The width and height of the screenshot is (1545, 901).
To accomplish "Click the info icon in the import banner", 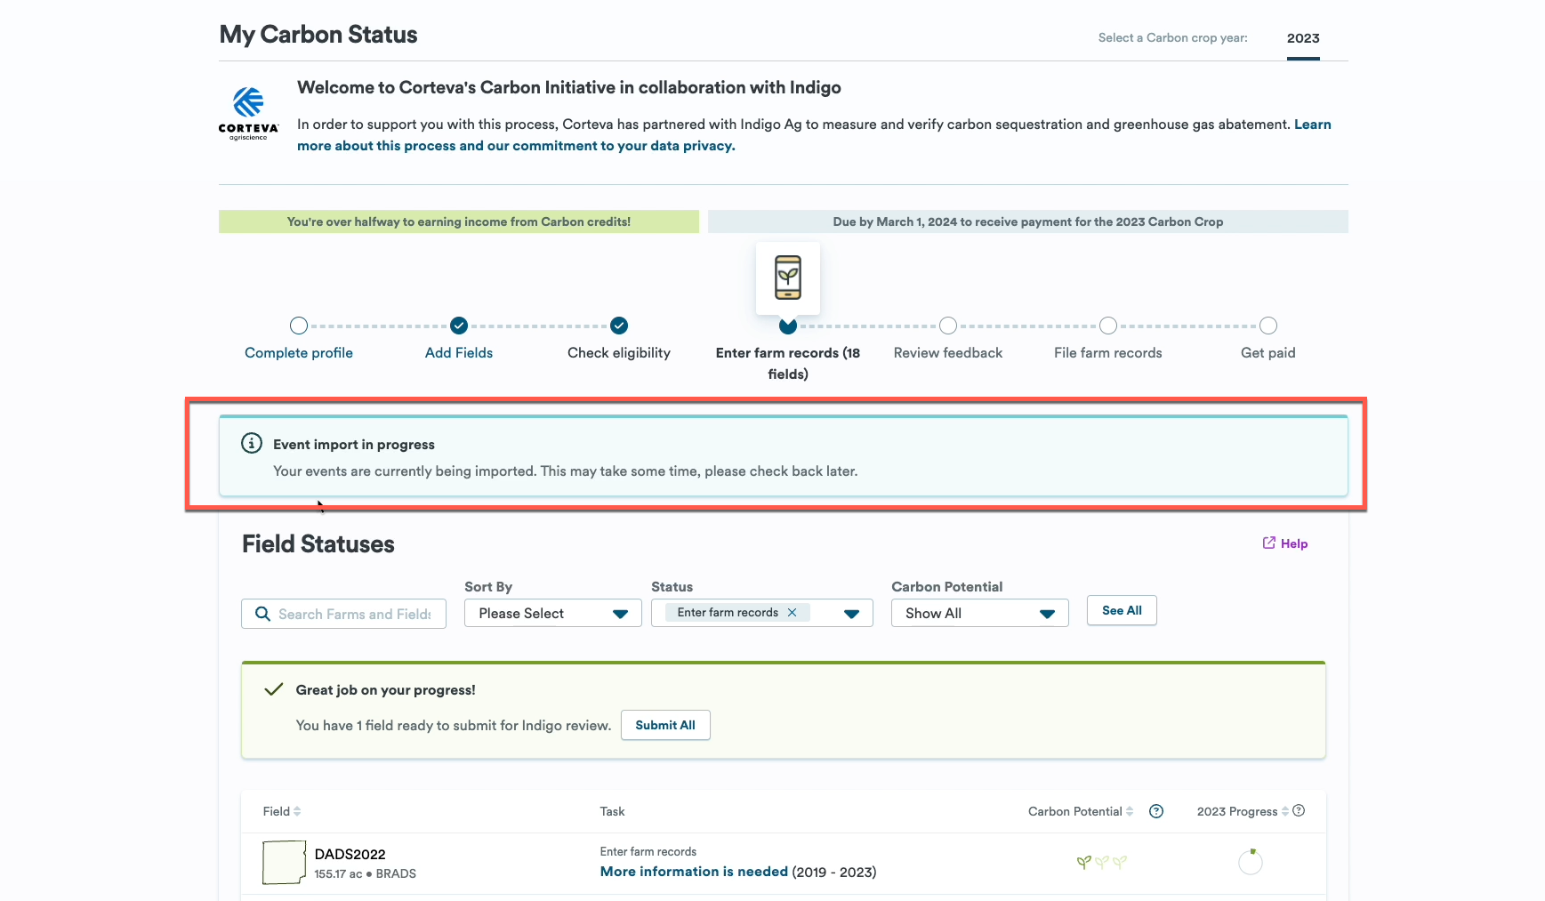I will 252,443.
